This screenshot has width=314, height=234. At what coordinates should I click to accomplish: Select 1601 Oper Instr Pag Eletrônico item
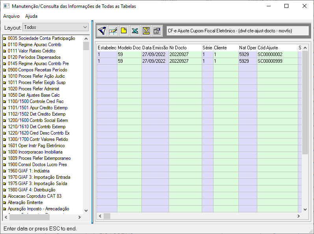coord(36,146)
